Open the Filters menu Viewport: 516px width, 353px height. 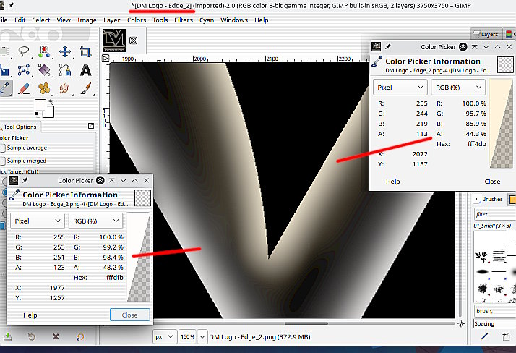(x=184, y=20)
